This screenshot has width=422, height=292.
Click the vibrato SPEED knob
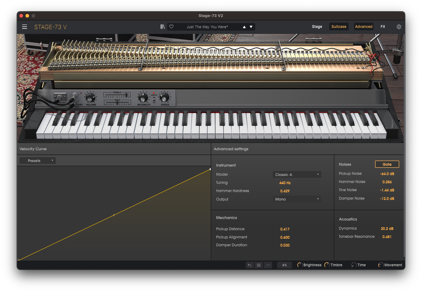(164, 97)
